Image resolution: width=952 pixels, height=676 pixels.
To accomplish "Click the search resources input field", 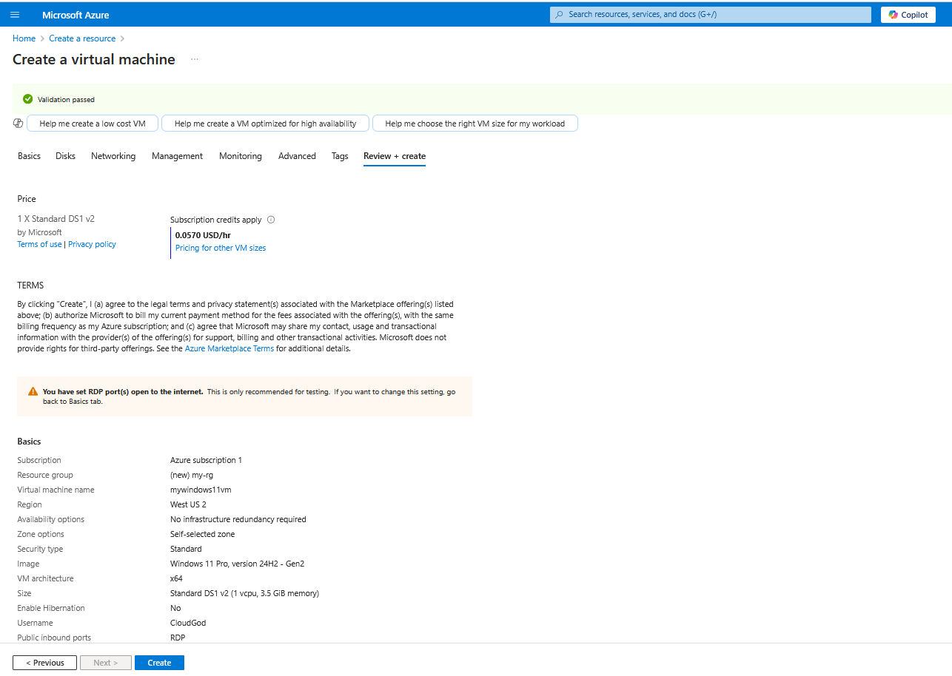I will (711, 15).
